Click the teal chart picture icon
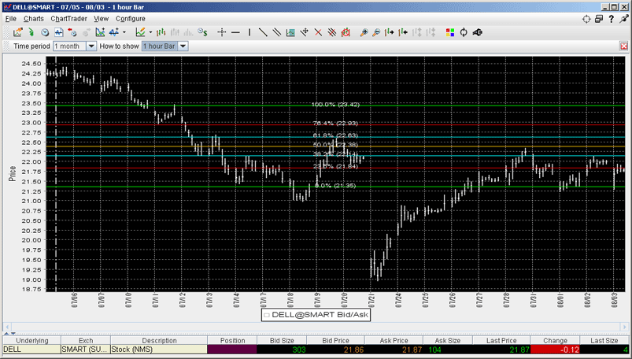The height and width of the screenshot is (359, 632). pyautogui.click(x=290, y=32)
